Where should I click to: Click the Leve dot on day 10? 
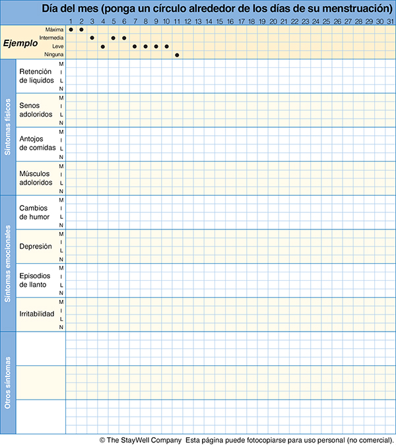[166, 47]
